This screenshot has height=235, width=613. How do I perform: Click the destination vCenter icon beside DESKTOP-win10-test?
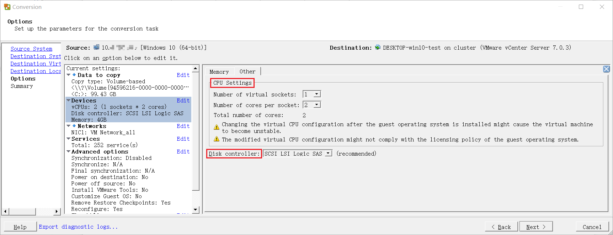pos(378,47)
